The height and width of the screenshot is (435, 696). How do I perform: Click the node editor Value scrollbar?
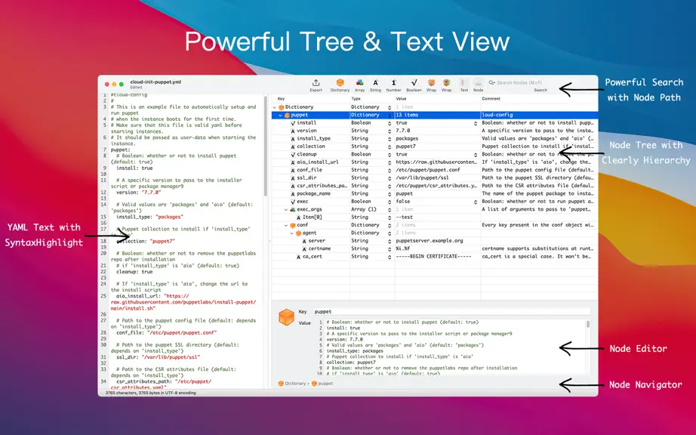(x=588, y=325)
